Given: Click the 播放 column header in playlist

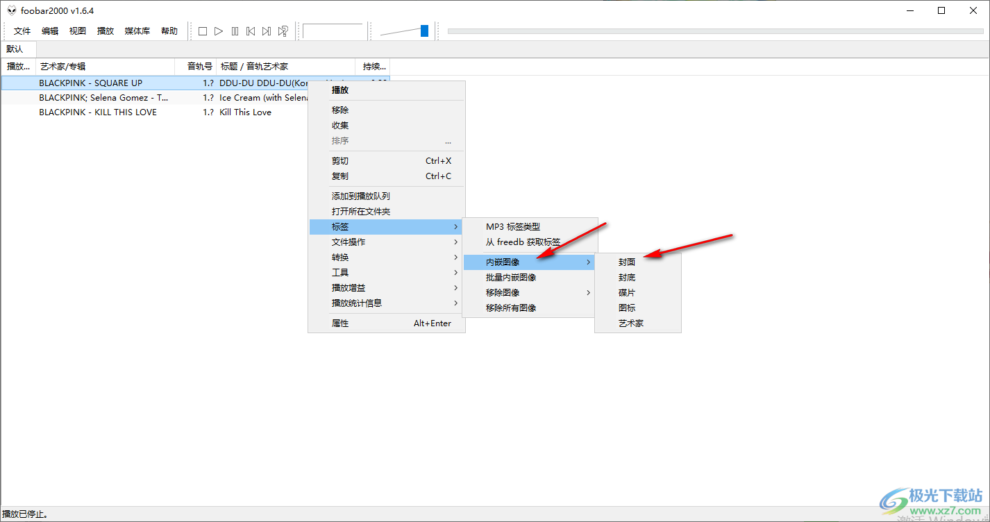Looking at the screenshot, I should pyautogui.click(x=19, y=67).
